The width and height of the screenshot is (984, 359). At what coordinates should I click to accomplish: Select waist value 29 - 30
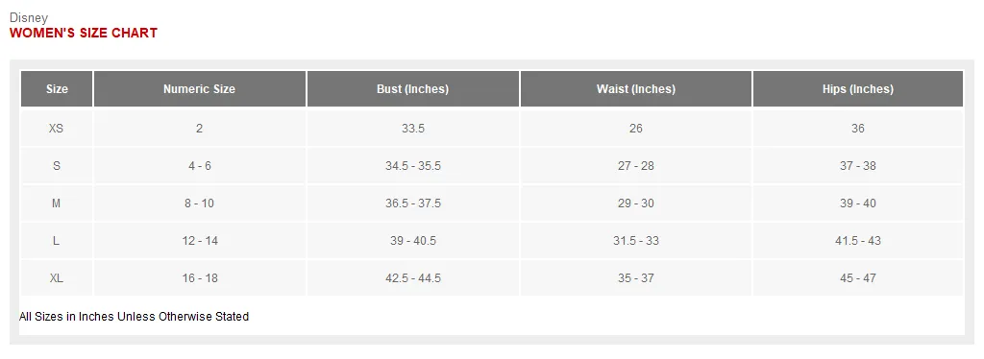click(636, 203)
